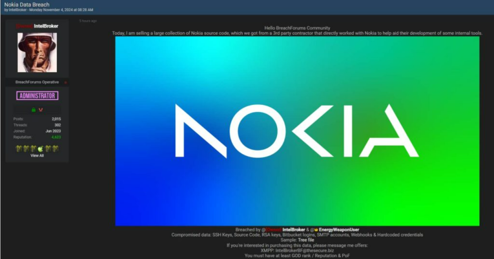Click the reputation score 4,623
This screenshot has height=259, width=494.
pyautogui.click(x=56, y=137)
